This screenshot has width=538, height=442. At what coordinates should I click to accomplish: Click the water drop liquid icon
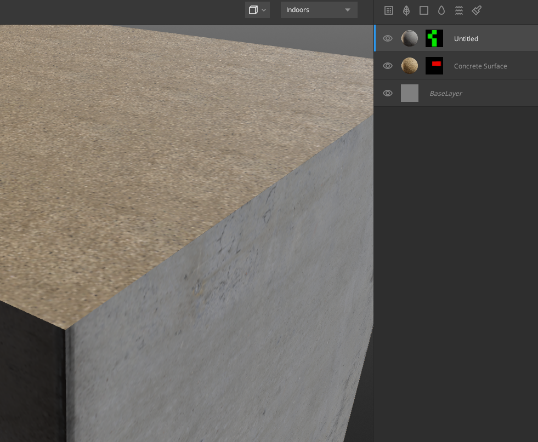pos(441,10)
